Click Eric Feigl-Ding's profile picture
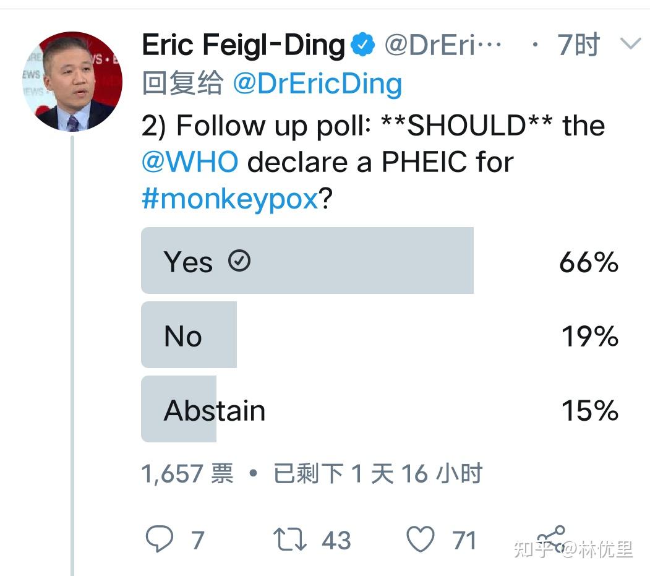Screen dimensions: 650x576 click(72, 81)
